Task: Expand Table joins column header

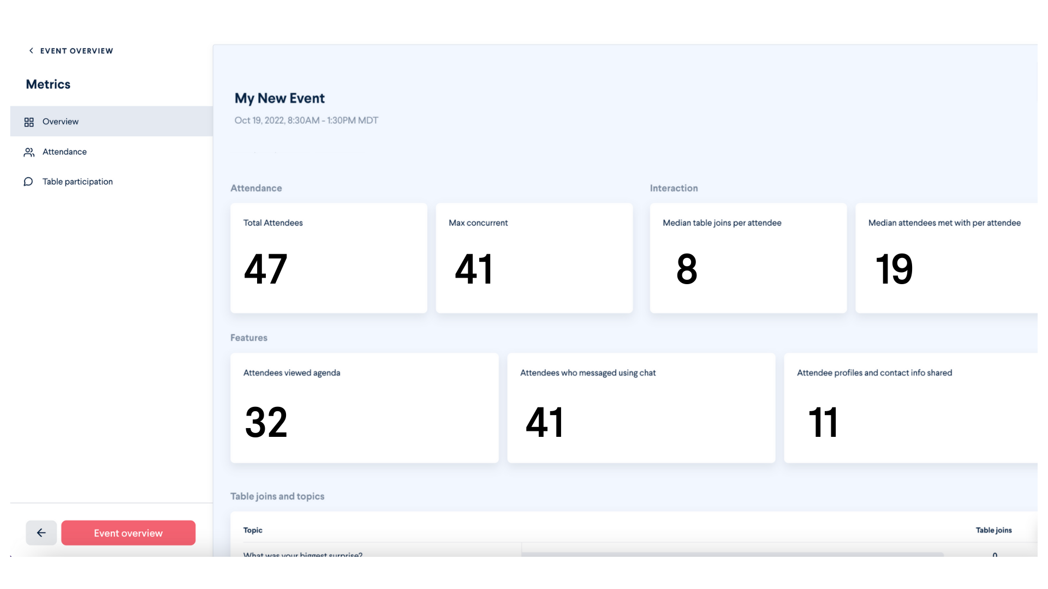Action: pyautogui.click(x=993, y=530)
